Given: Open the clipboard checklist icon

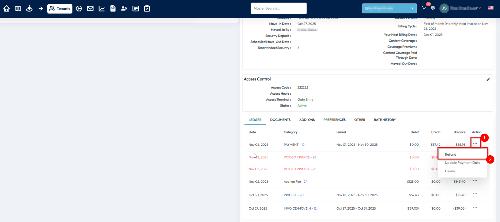Looking at the screenshot, I should pos(147,8).
